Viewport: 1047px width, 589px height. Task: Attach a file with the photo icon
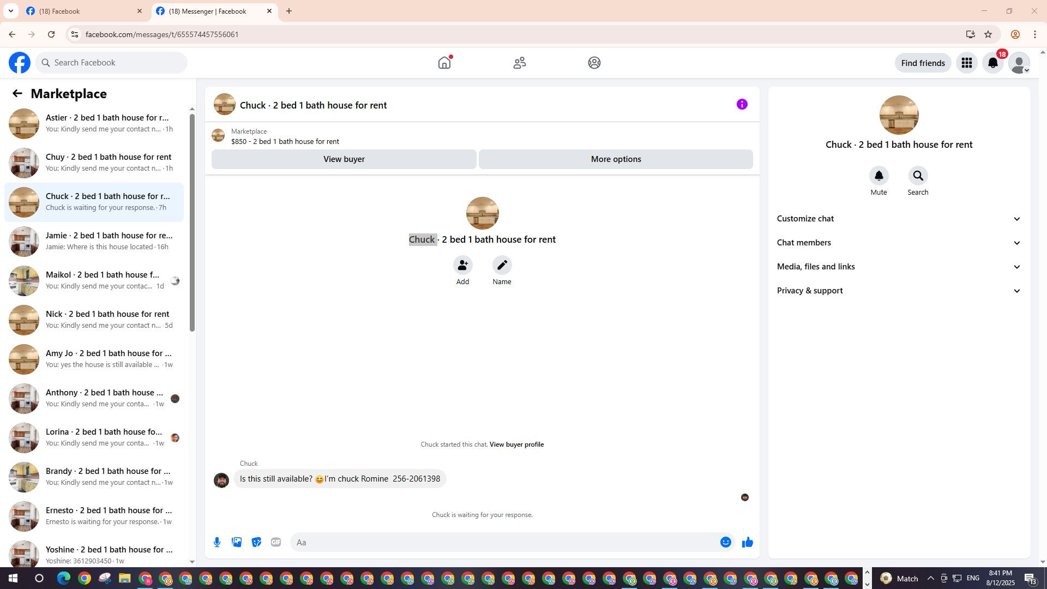pyautogui.click(x=237, y=542)
